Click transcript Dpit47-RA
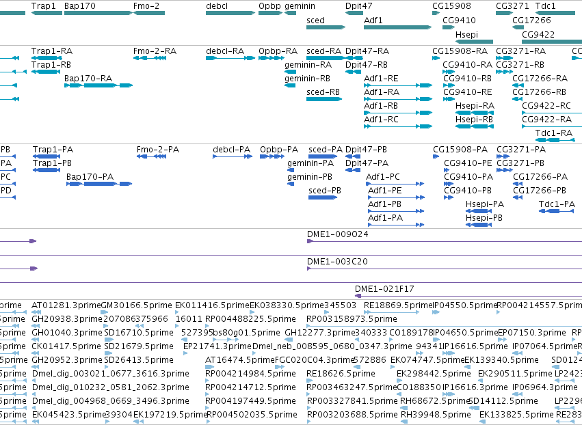Screen dimensions: 582x425 (x=367, y=51)
